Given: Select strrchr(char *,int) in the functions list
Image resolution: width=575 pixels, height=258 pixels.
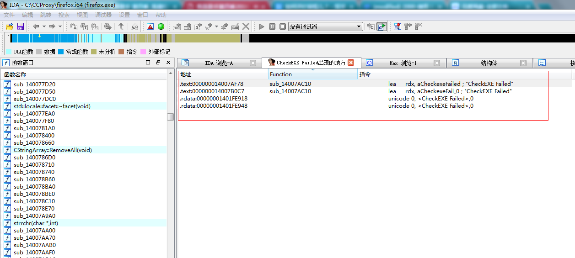Looking at the screenshot, I should 36,223.
